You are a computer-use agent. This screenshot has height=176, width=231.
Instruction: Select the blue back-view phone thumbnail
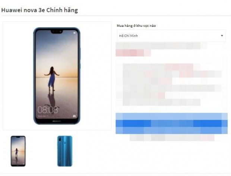tap(65, 151)
